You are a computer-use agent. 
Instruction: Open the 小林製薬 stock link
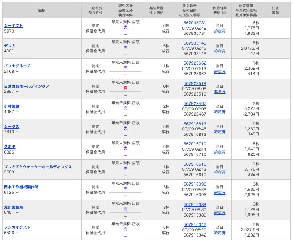12,107
